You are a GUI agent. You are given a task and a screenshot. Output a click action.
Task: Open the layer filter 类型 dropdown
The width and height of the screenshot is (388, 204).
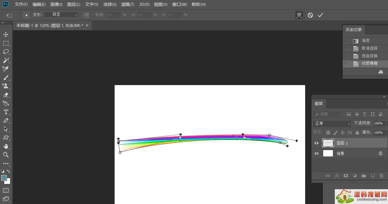click(327, 114)
